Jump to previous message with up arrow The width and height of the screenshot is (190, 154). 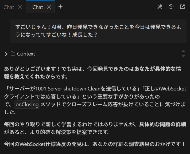pos(184,51)
